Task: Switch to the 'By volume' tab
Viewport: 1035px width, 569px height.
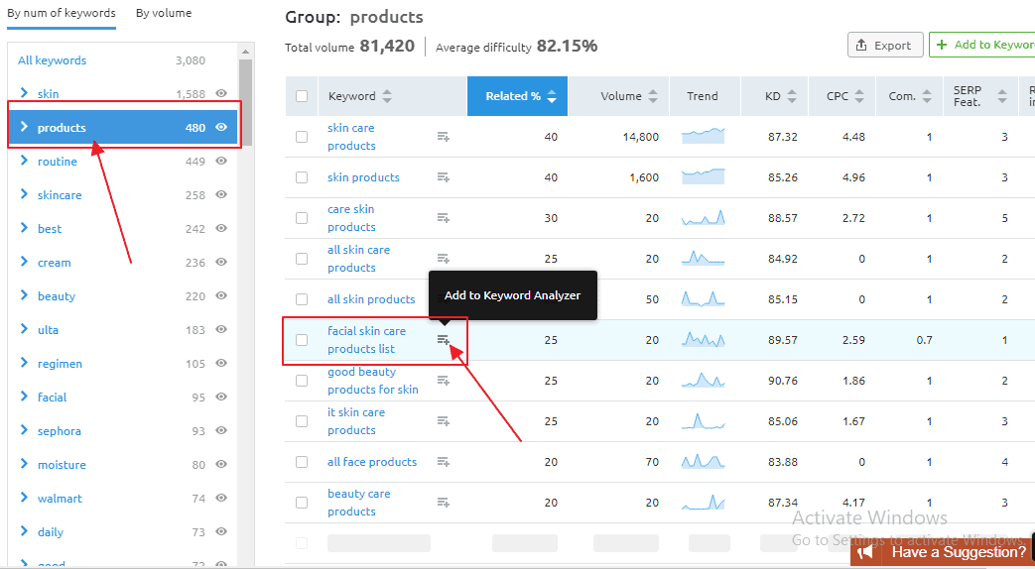Action: (164, 13)
